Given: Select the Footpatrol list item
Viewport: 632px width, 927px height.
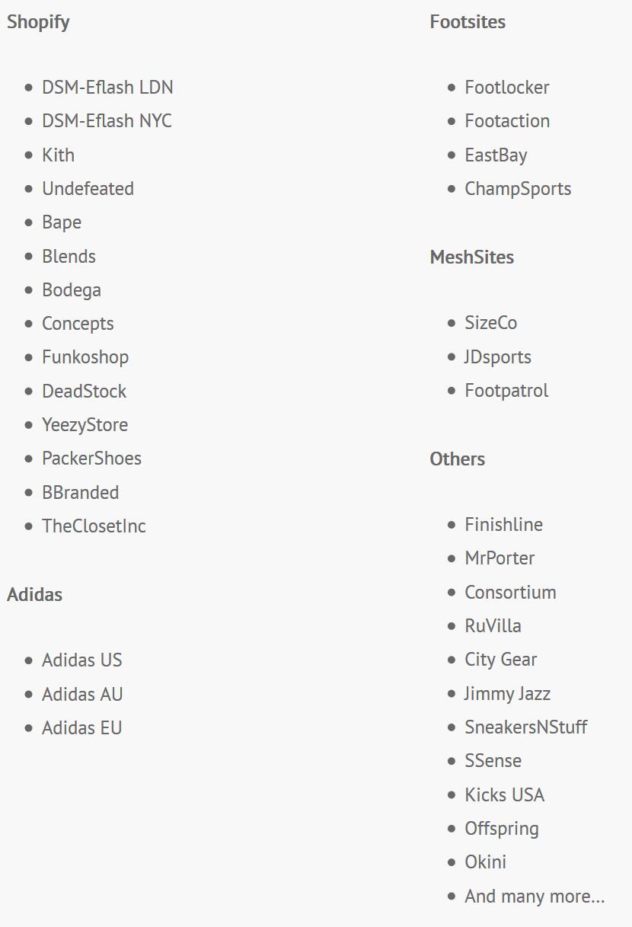Looking at the screenshot, I should coord(506,391).
